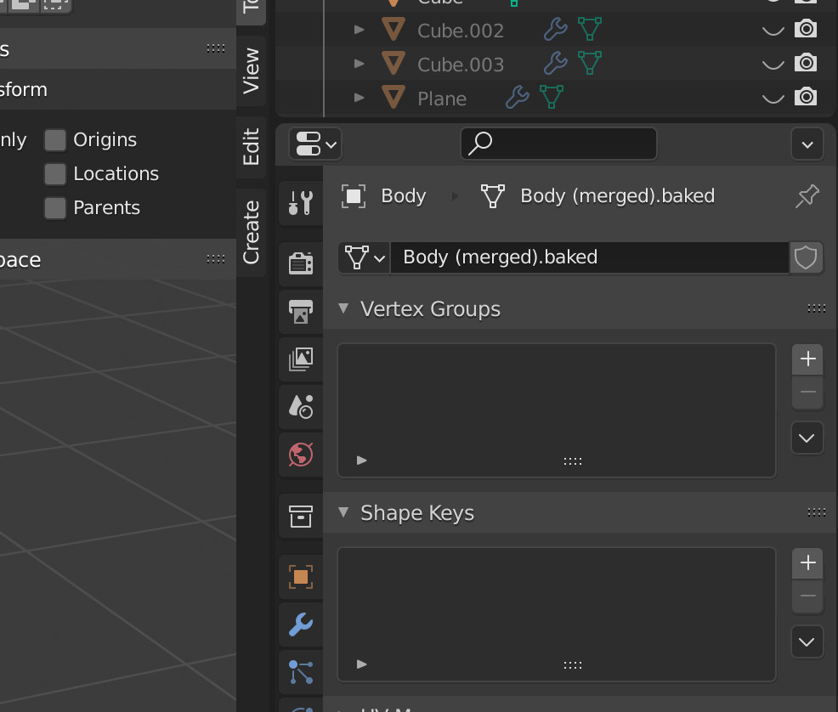The image size is (838, 712).
Task: Click the Cube.002 object triangle icon
Action: pos(394,30)
